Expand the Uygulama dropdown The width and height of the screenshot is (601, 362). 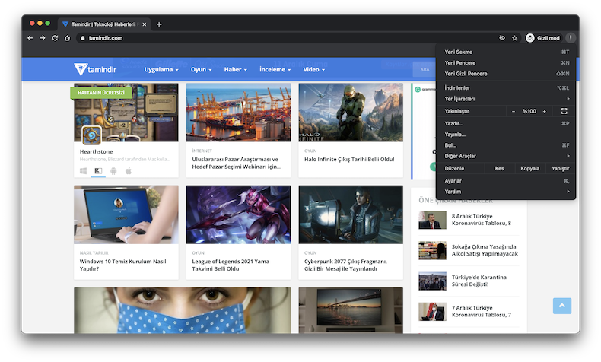pyautogui.click(x=161, y=69)
